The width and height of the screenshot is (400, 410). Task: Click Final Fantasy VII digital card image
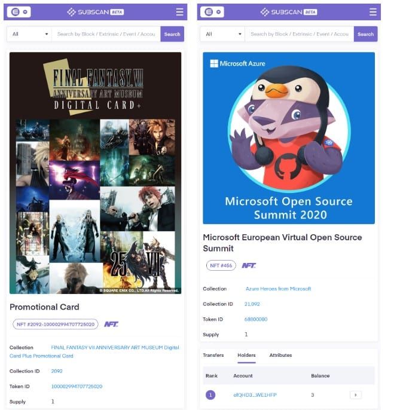pyautogui.click(x=95, y=173)
